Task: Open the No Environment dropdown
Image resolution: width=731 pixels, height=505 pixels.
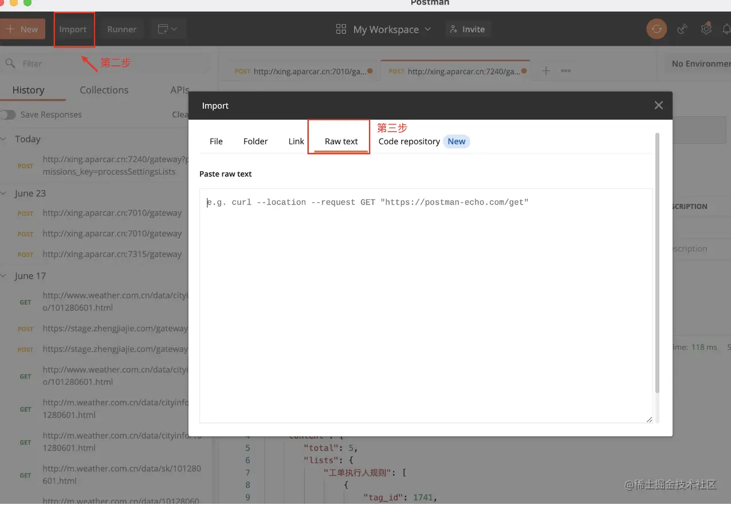Action: click(699, 64)
